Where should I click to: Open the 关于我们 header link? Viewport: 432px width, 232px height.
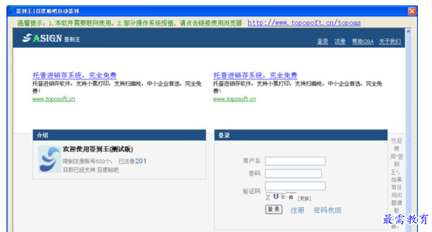pos(390,41)
